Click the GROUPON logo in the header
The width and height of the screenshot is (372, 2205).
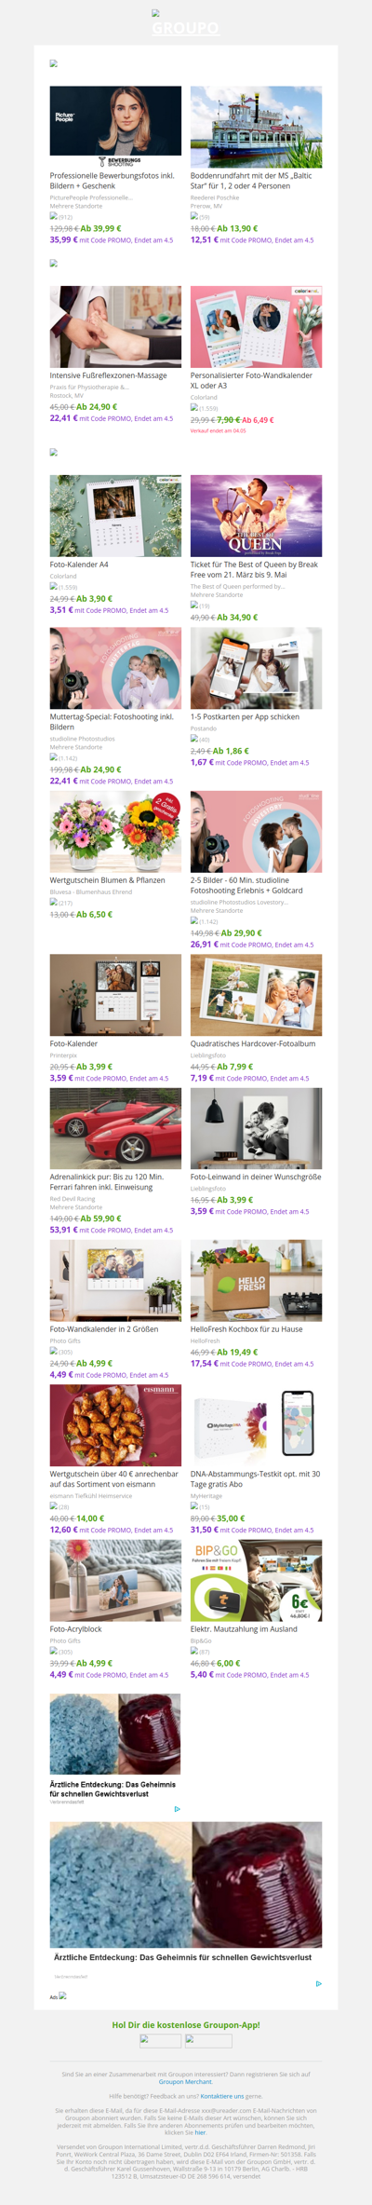pyautogui.click(x=185, y=28)
